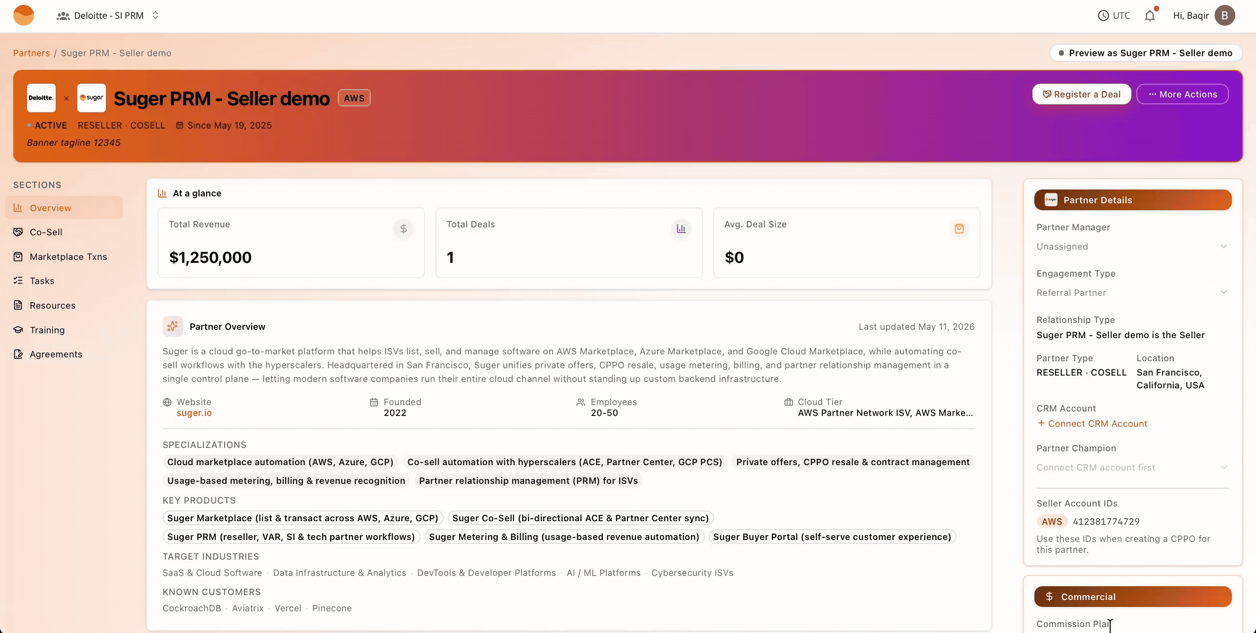The image size is (1256, 633).
Task: Click the Register a Deal button
Action: pos(1082,94)
